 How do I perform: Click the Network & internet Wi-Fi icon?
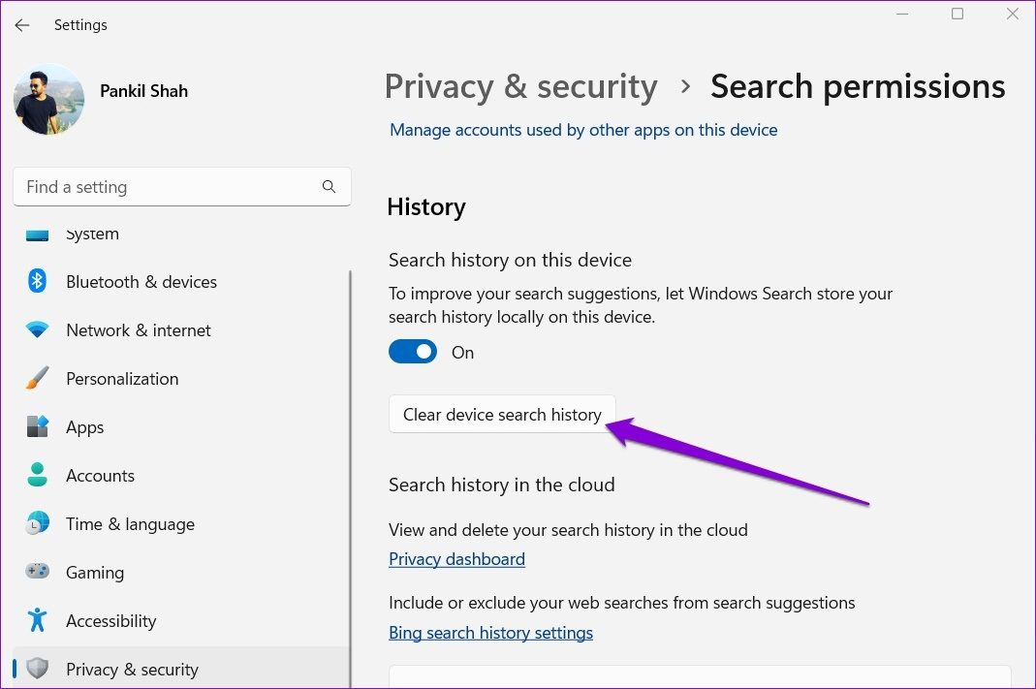[x=37, y=330]
